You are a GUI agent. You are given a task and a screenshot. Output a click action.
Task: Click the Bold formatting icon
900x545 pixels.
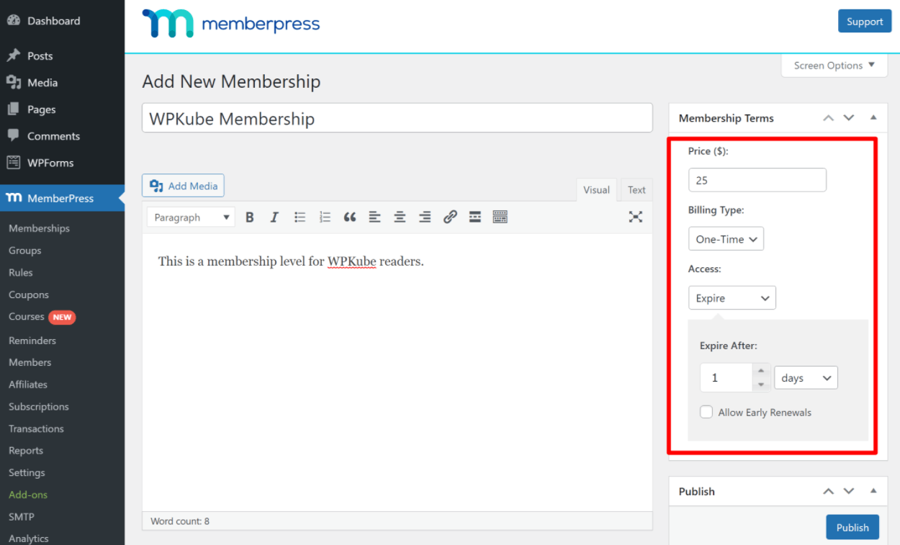(250, 217)
